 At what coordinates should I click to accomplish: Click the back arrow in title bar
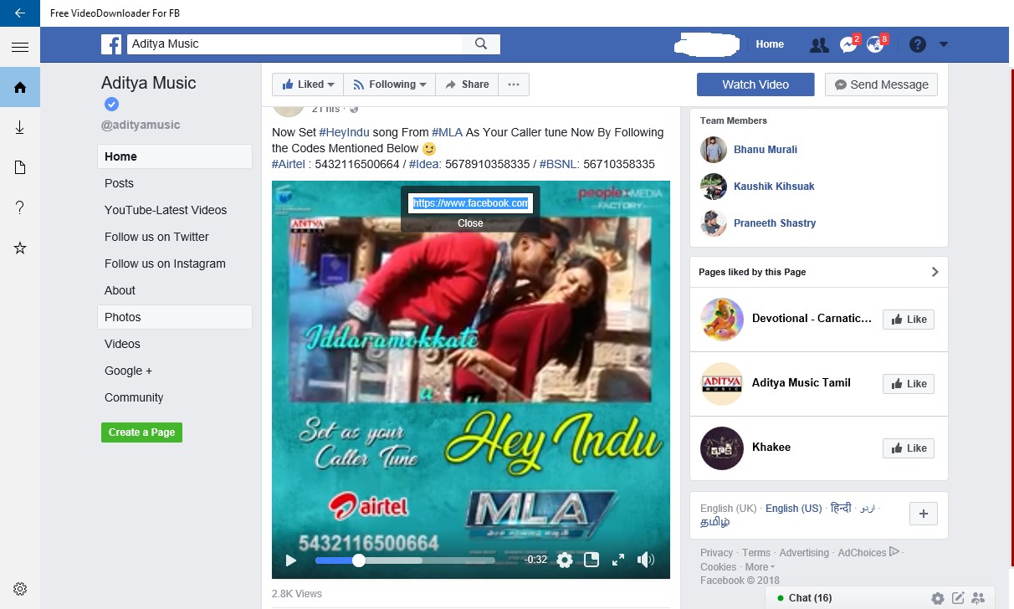[x=20, y=13]
